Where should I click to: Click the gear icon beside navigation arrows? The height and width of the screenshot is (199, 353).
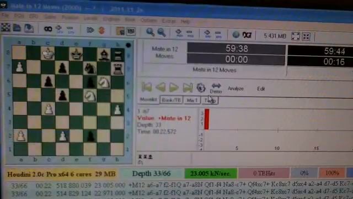tap(201, 87)
